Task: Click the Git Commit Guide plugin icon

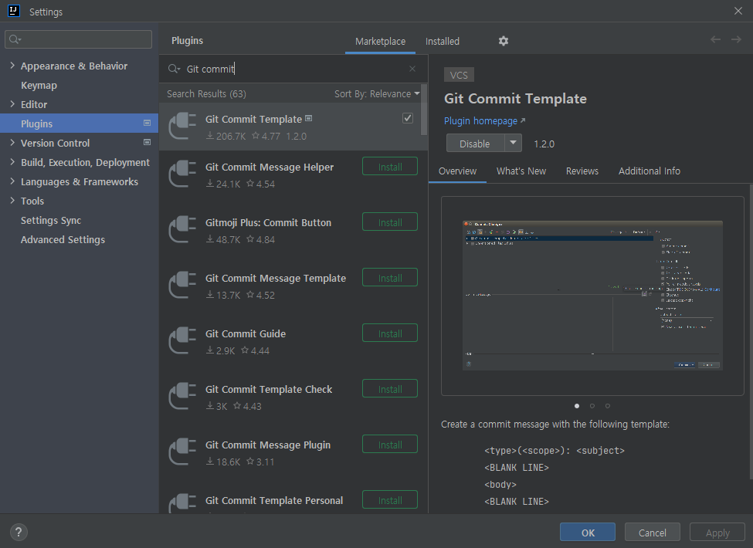Action: click(x=182, y=341)
